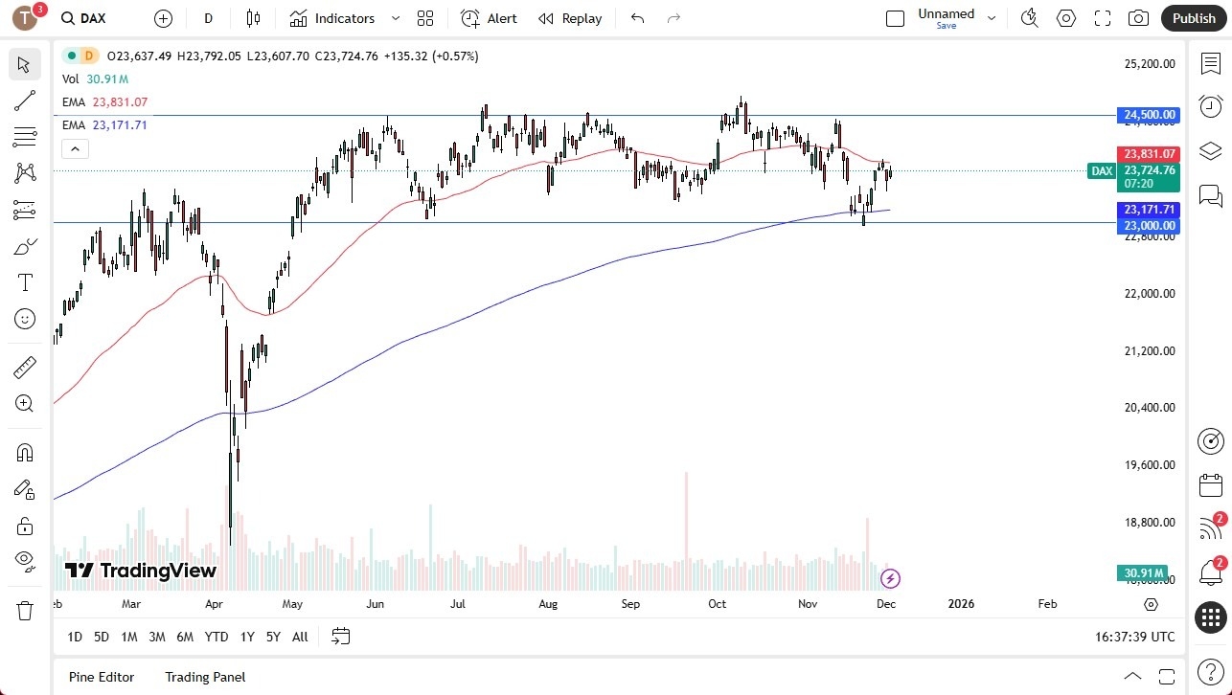Open chart settings with the gear icon
Image resolution: width=1232 pixels, height=695 pixels.
point(1065,17)
